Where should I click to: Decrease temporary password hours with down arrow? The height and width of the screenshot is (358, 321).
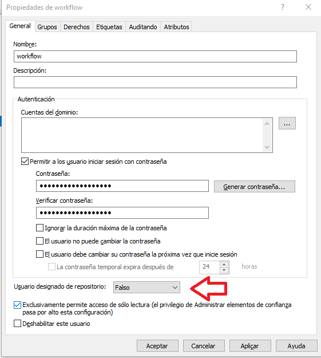coord(224,270)
